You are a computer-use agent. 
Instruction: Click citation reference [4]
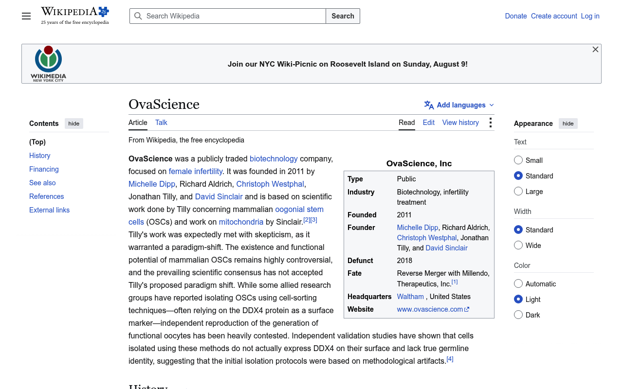450,359
